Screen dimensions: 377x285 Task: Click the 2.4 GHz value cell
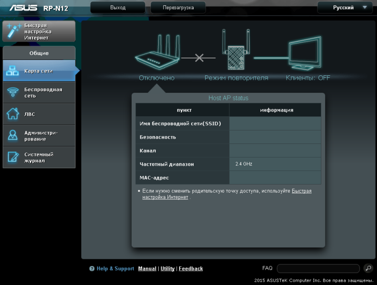click(275, 164)
